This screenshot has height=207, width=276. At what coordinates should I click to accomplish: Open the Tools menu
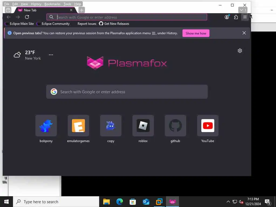tap(67, 4)
